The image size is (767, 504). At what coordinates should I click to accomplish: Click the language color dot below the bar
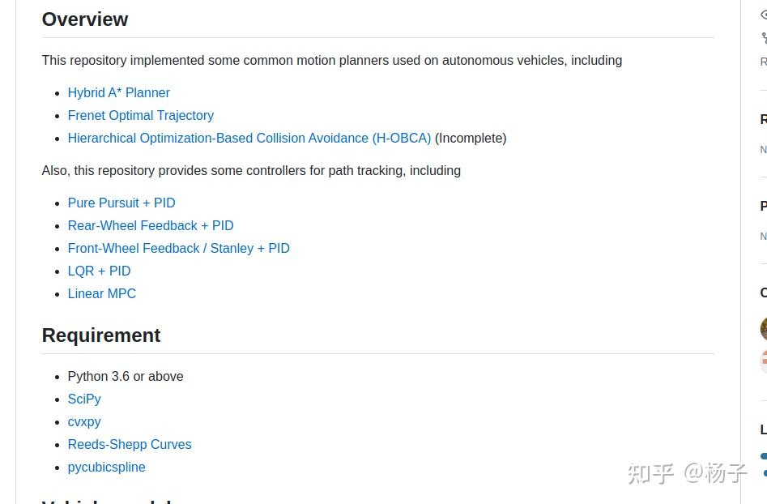point(765,472)
